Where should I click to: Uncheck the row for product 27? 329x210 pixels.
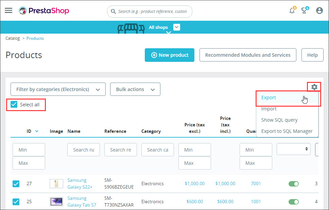(16, 183)
